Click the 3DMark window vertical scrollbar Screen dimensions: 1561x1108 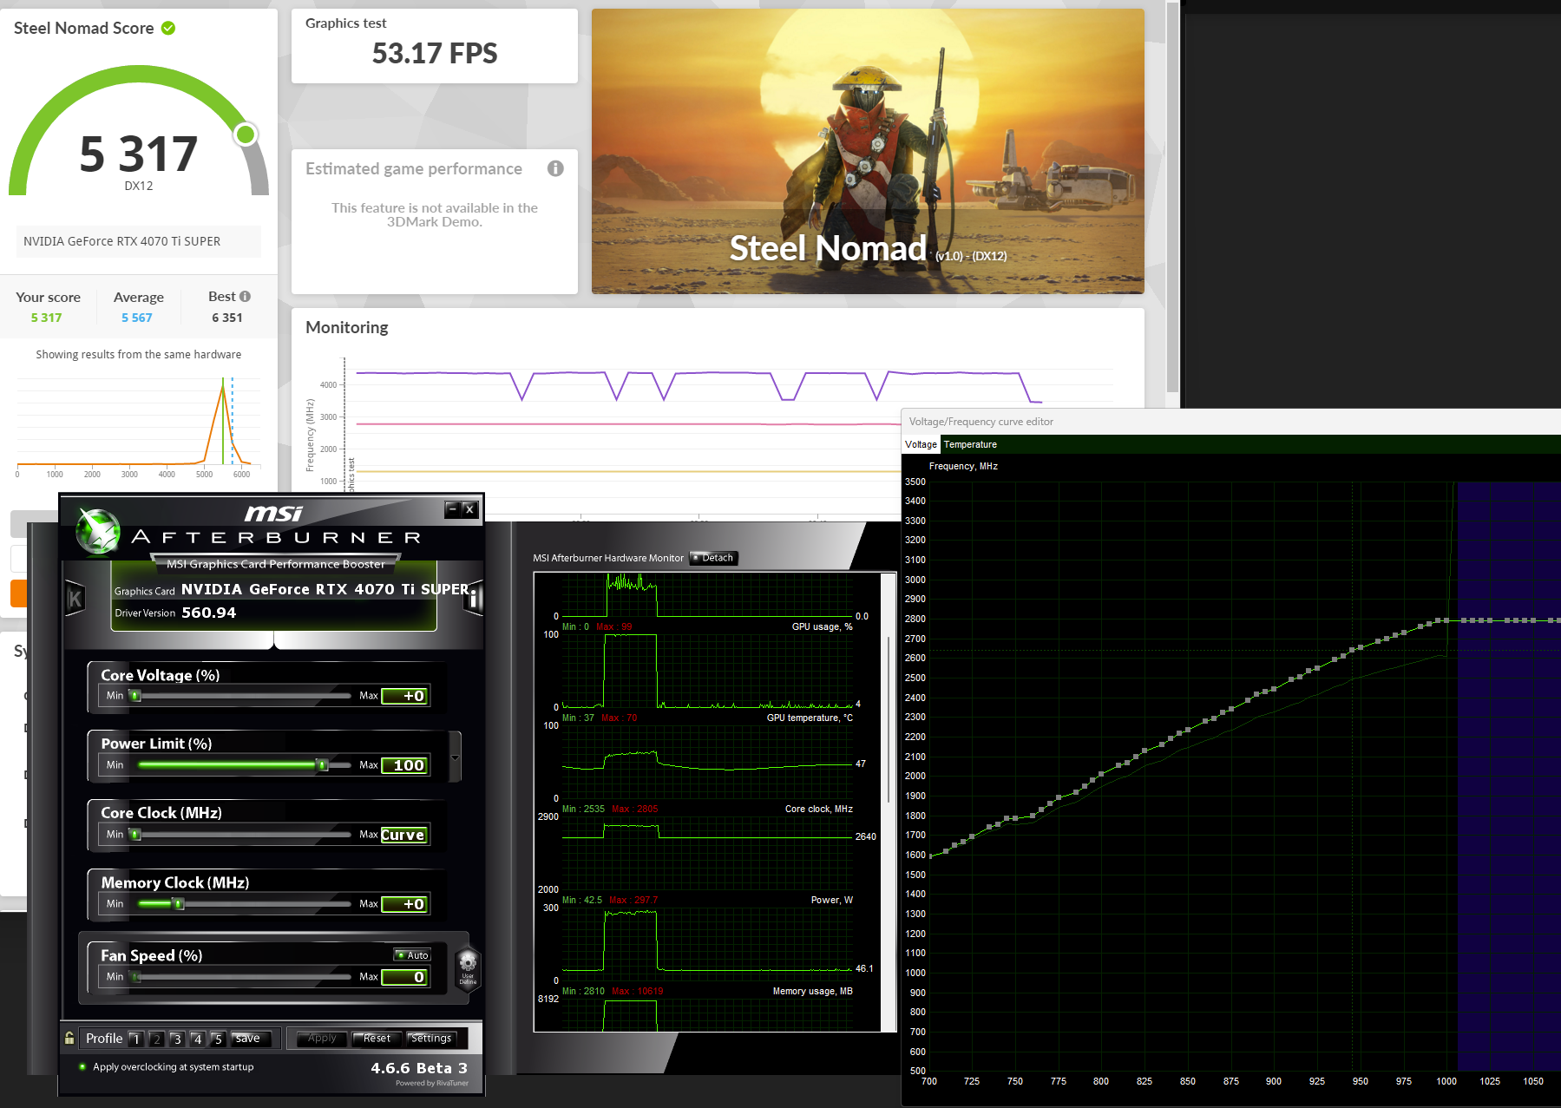coord(1172,200)
